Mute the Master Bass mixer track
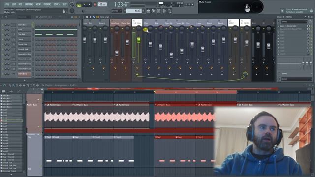 point(123,29)
